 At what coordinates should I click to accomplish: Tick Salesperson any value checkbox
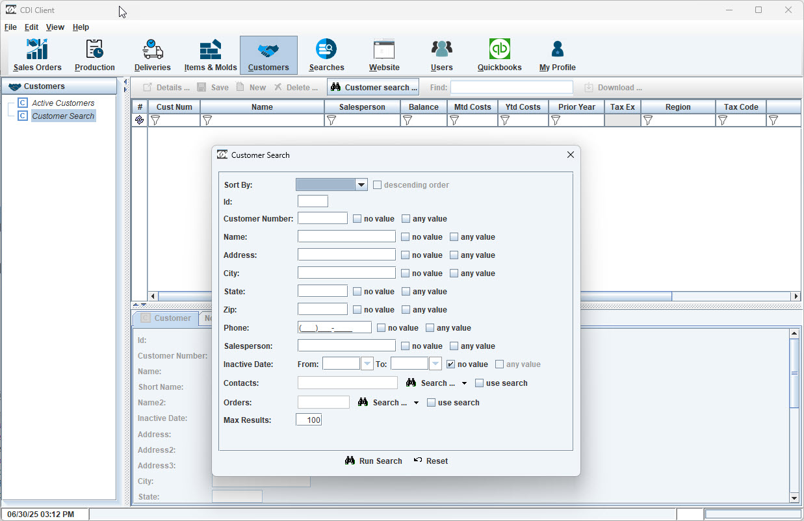pos(454,346)
